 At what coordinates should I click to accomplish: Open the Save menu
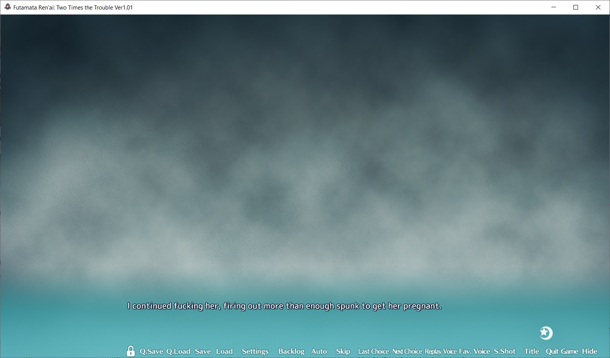click(x=203, y=352)
